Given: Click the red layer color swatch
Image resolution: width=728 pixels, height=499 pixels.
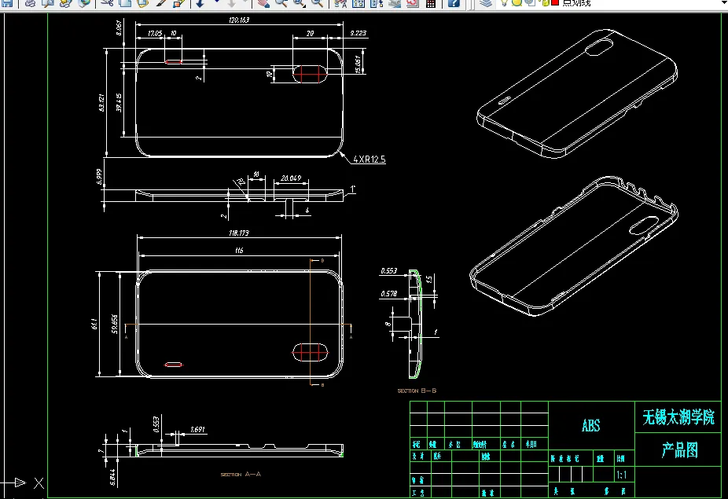Looking at the screenshot, I should 555,2.
